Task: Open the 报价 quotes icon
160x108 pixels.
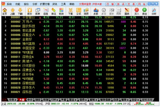Action: (30, 11)
